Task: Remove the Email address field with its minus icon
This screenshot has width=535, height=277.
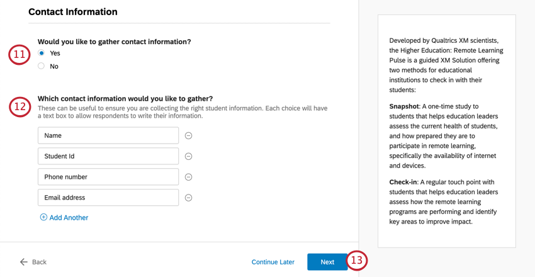Action: click(188, 198)
